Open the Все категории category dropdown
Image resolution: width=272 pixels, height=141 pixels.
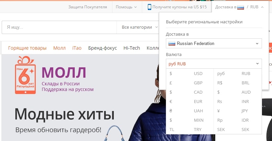pyautogui.click(x=140, y=27)
